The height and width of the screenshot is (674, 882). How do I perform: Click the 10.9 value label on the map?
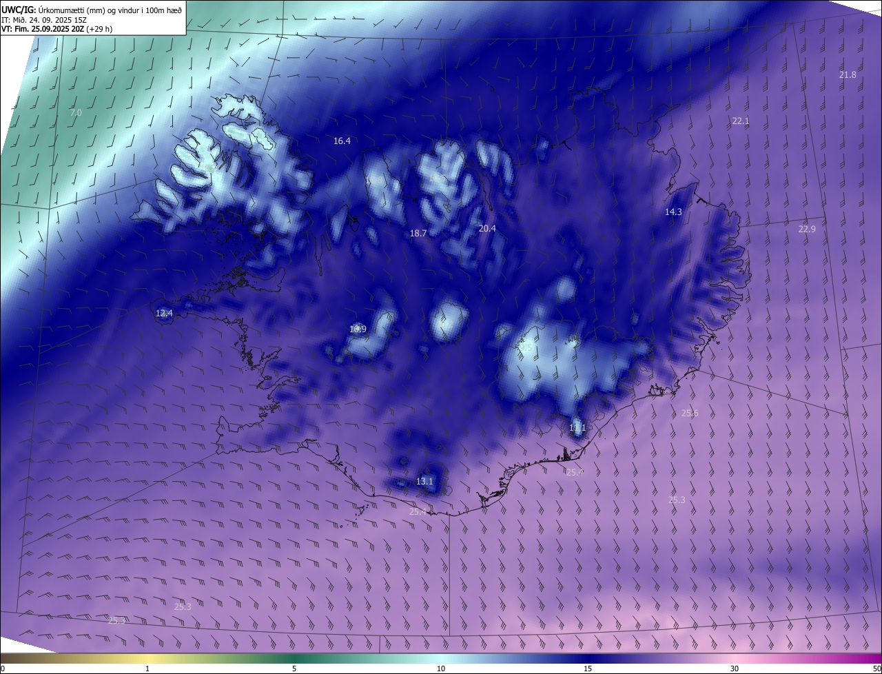click(358, 329)
